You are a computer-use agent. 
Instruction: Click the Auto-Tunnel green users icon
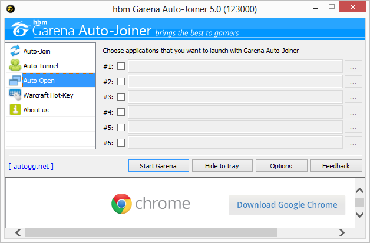click(x=15, y=65)
